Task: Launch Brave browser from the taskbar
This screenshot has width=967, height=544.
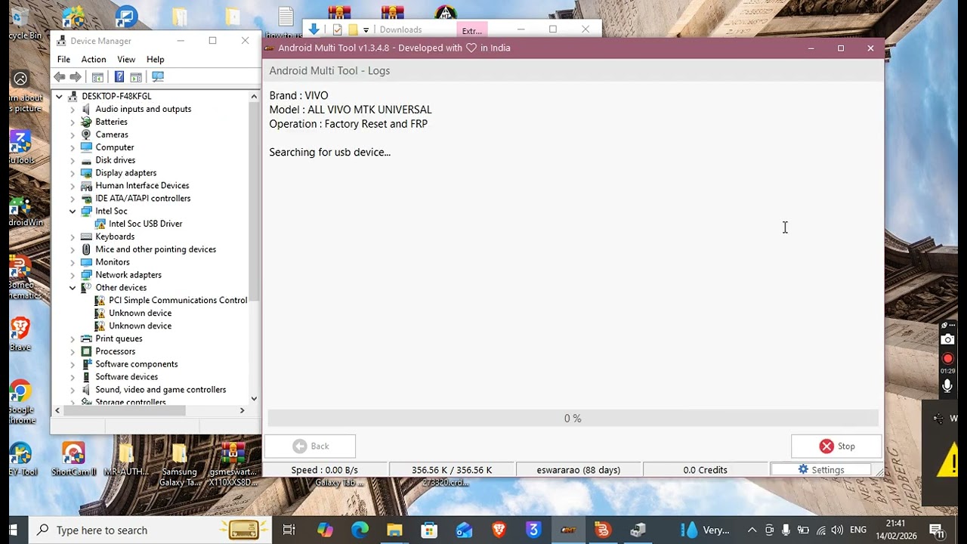Action: (x=499, y=530)
